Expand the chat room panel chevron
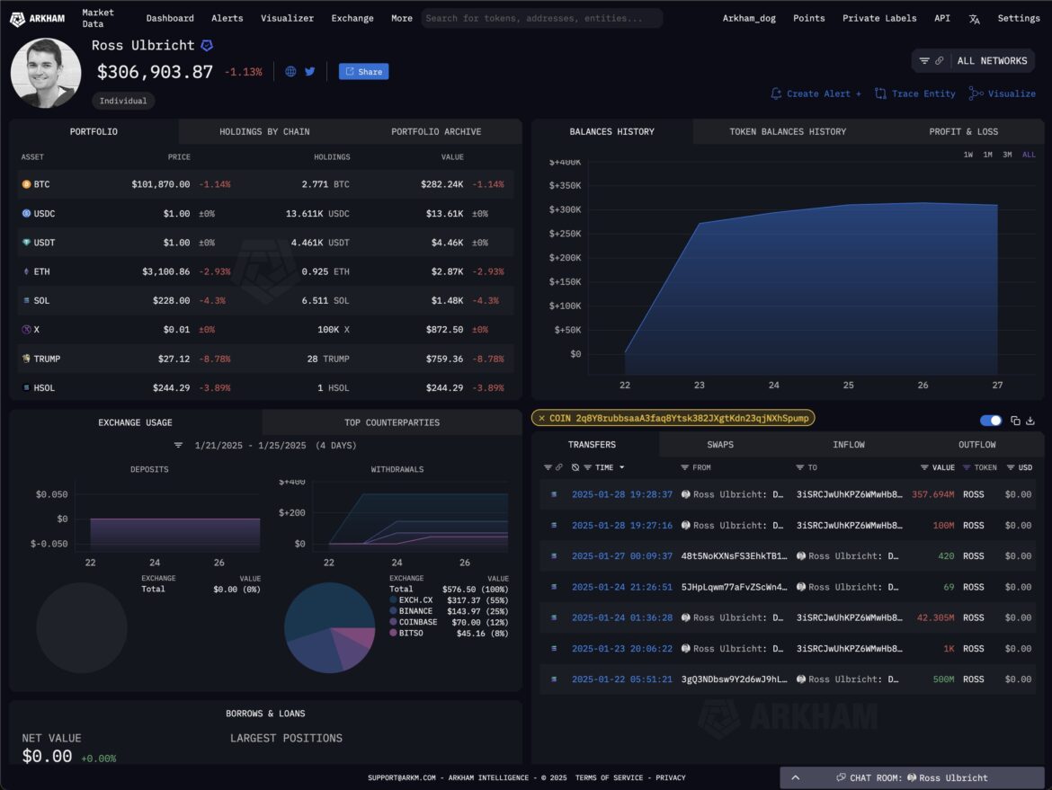1052x790 pixels. tap(796, 777)
